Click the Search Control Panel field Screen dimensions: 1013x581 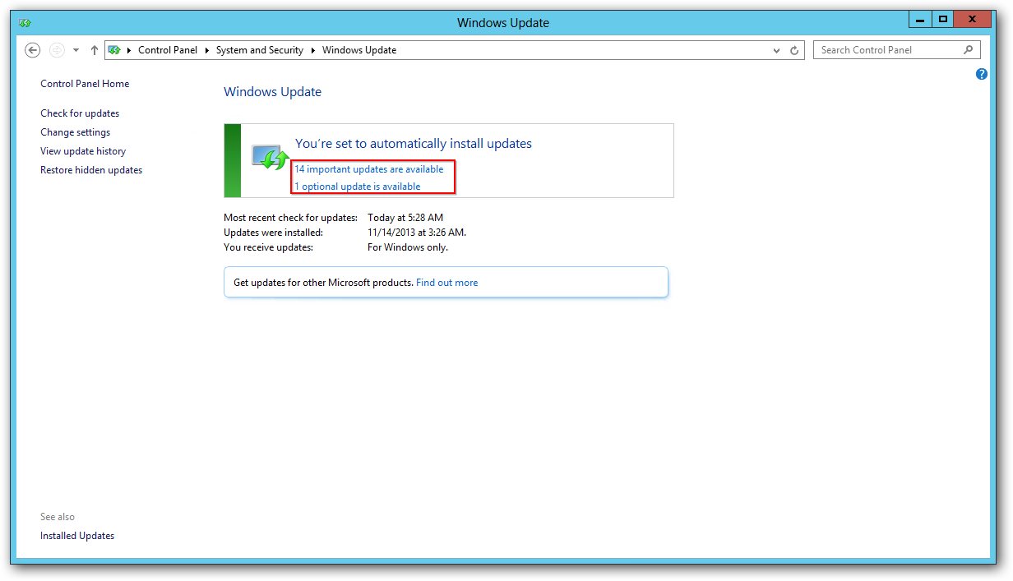[897, 50]
